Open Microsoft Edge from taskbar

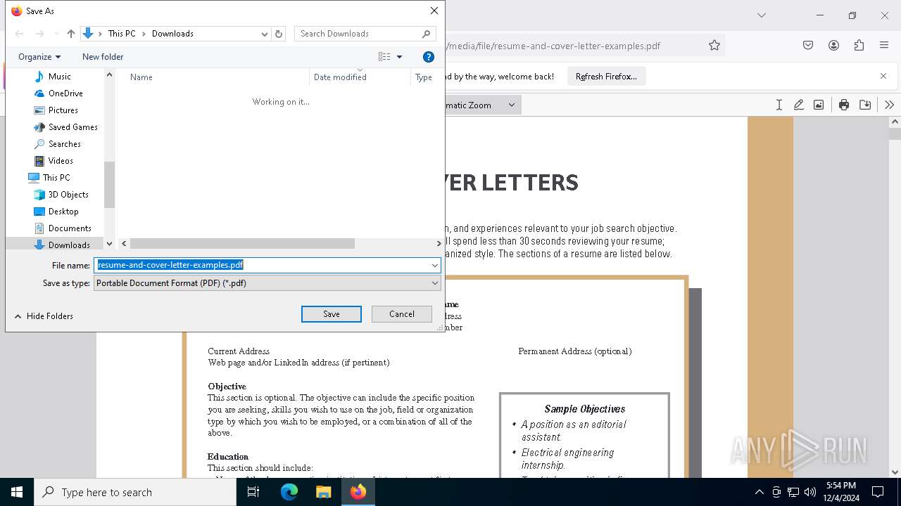tap(289, 492)
